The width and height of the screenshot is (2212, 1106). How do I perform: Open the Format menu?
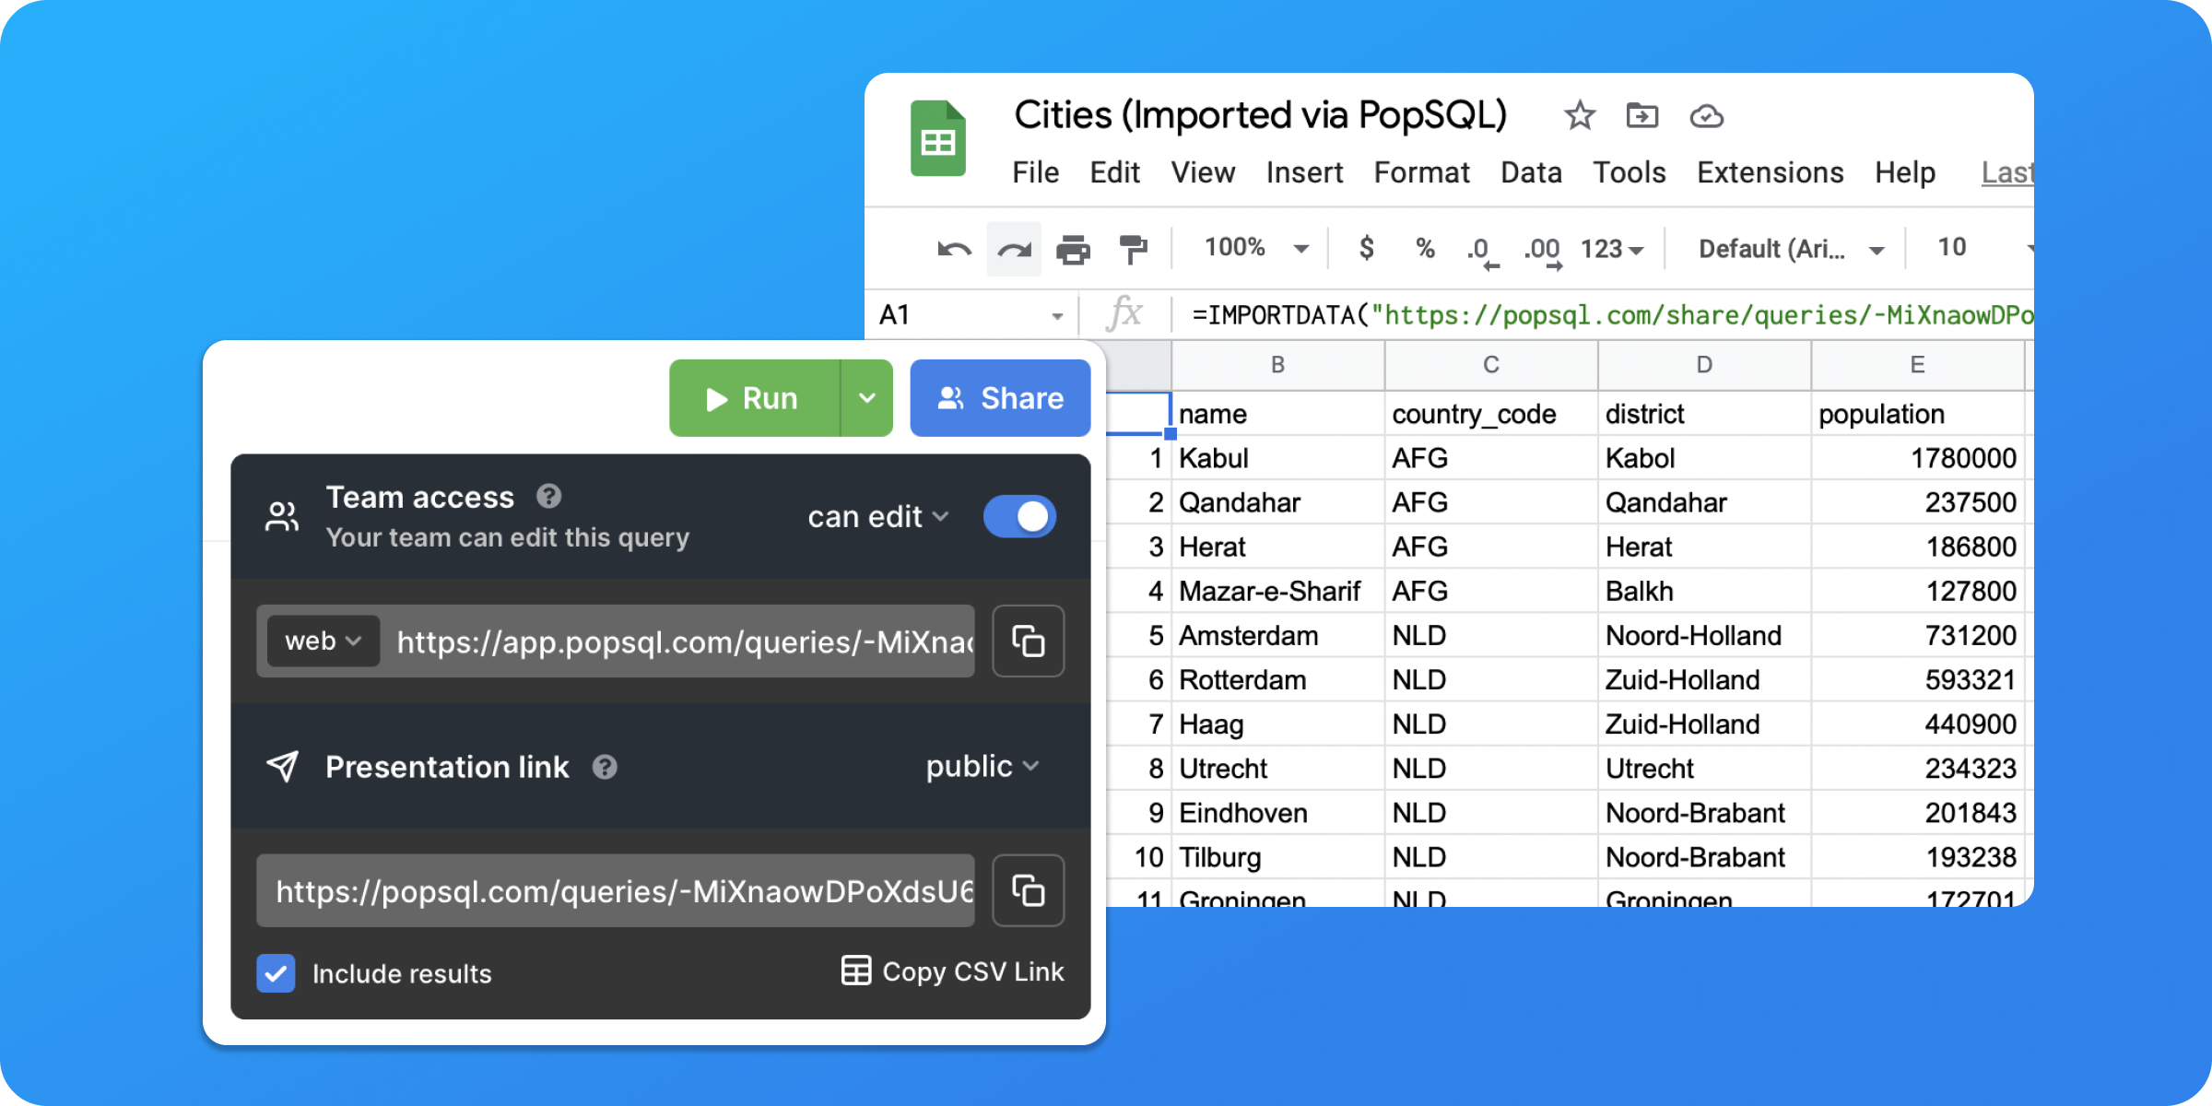pyautogui.click(x=1421, y=172)
